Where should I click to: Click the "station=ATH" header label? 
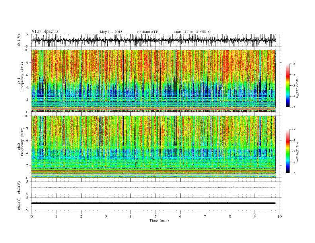click(x=148, y=32)
